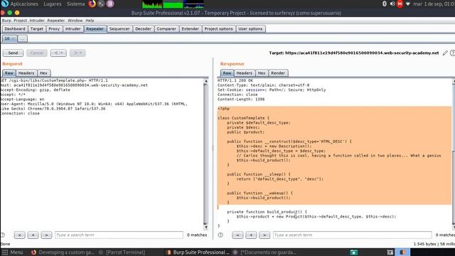Click the purple launcher icon in top panel
455x256 pixels.
point(110,4)
